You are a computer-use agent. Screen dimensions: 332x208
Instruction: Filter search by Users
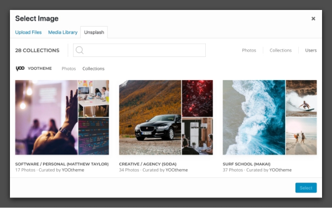(x=311, y=50)
